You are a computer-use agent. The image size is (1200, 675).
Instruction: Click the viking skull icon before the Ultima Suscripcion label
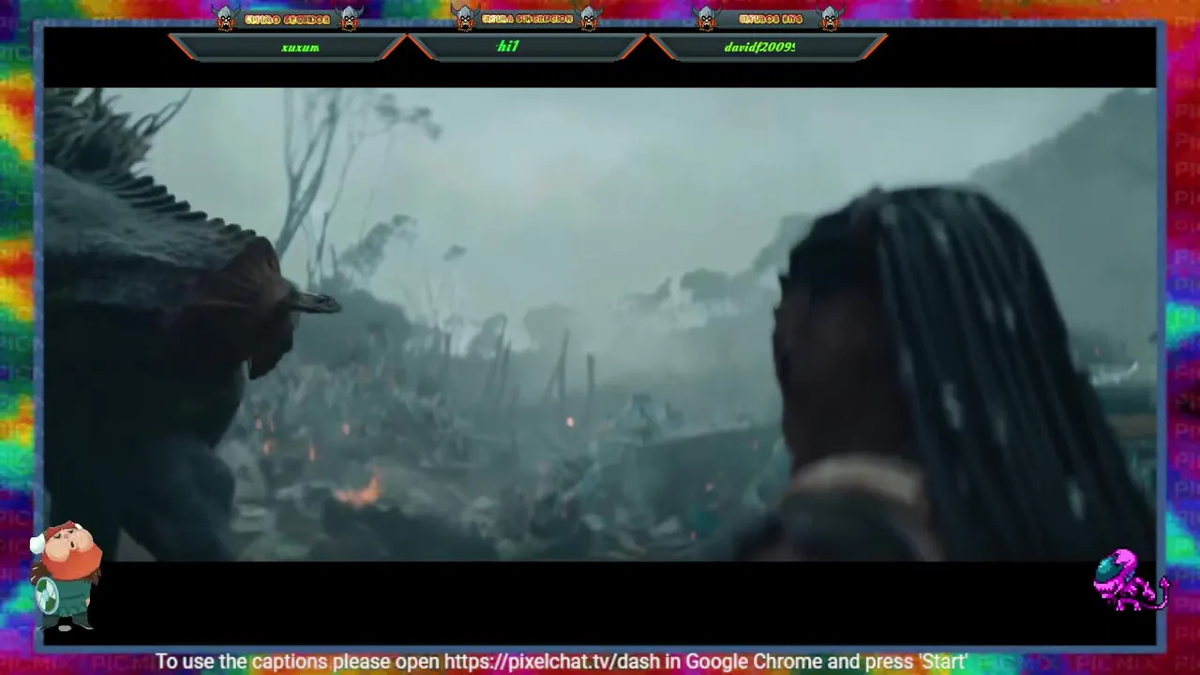click(464, 18)
